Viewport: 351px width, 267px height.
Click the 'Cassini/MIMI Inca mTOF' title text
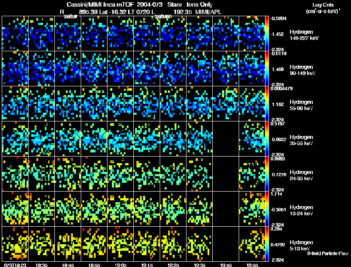[100, 5]
